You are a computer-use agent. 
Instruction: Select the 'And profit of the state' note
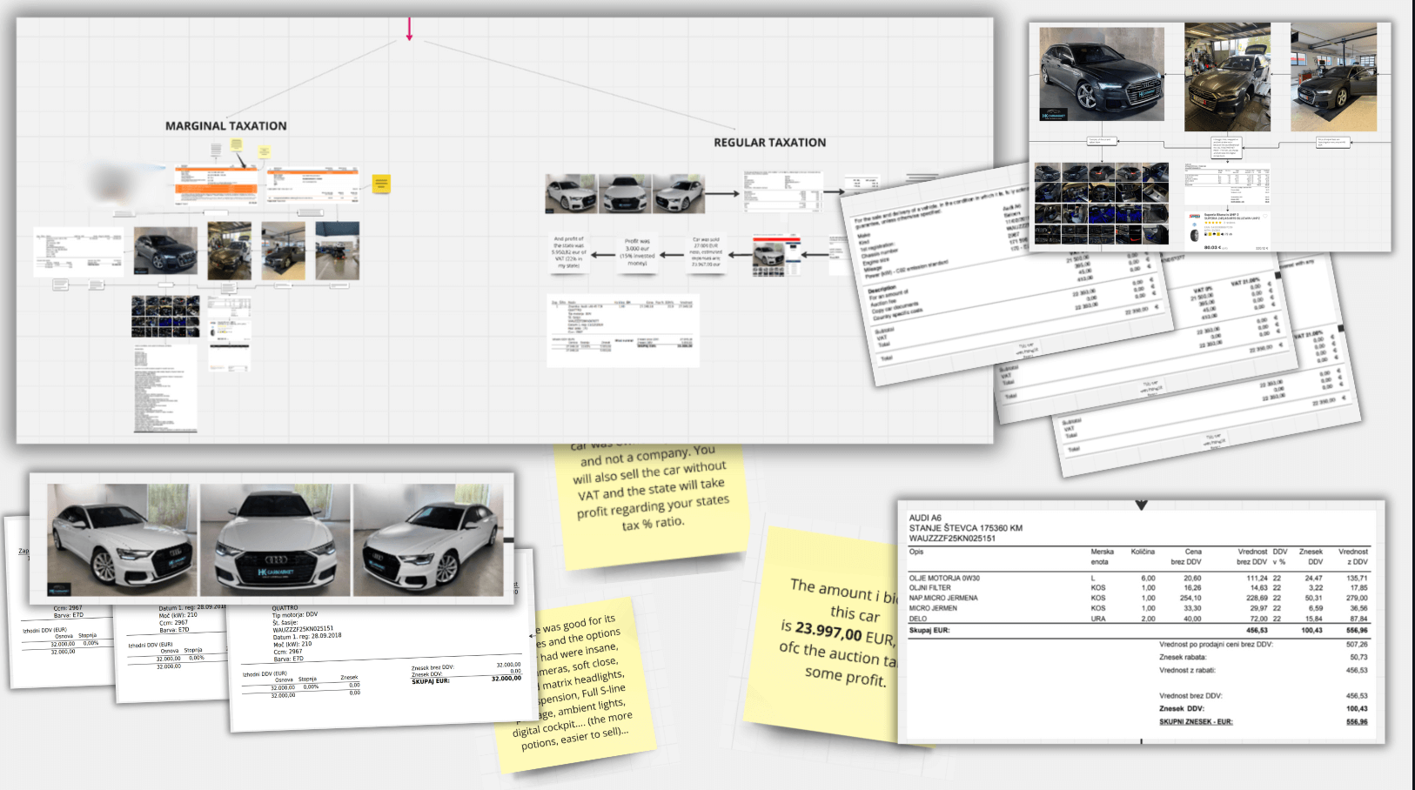point(568,252)
